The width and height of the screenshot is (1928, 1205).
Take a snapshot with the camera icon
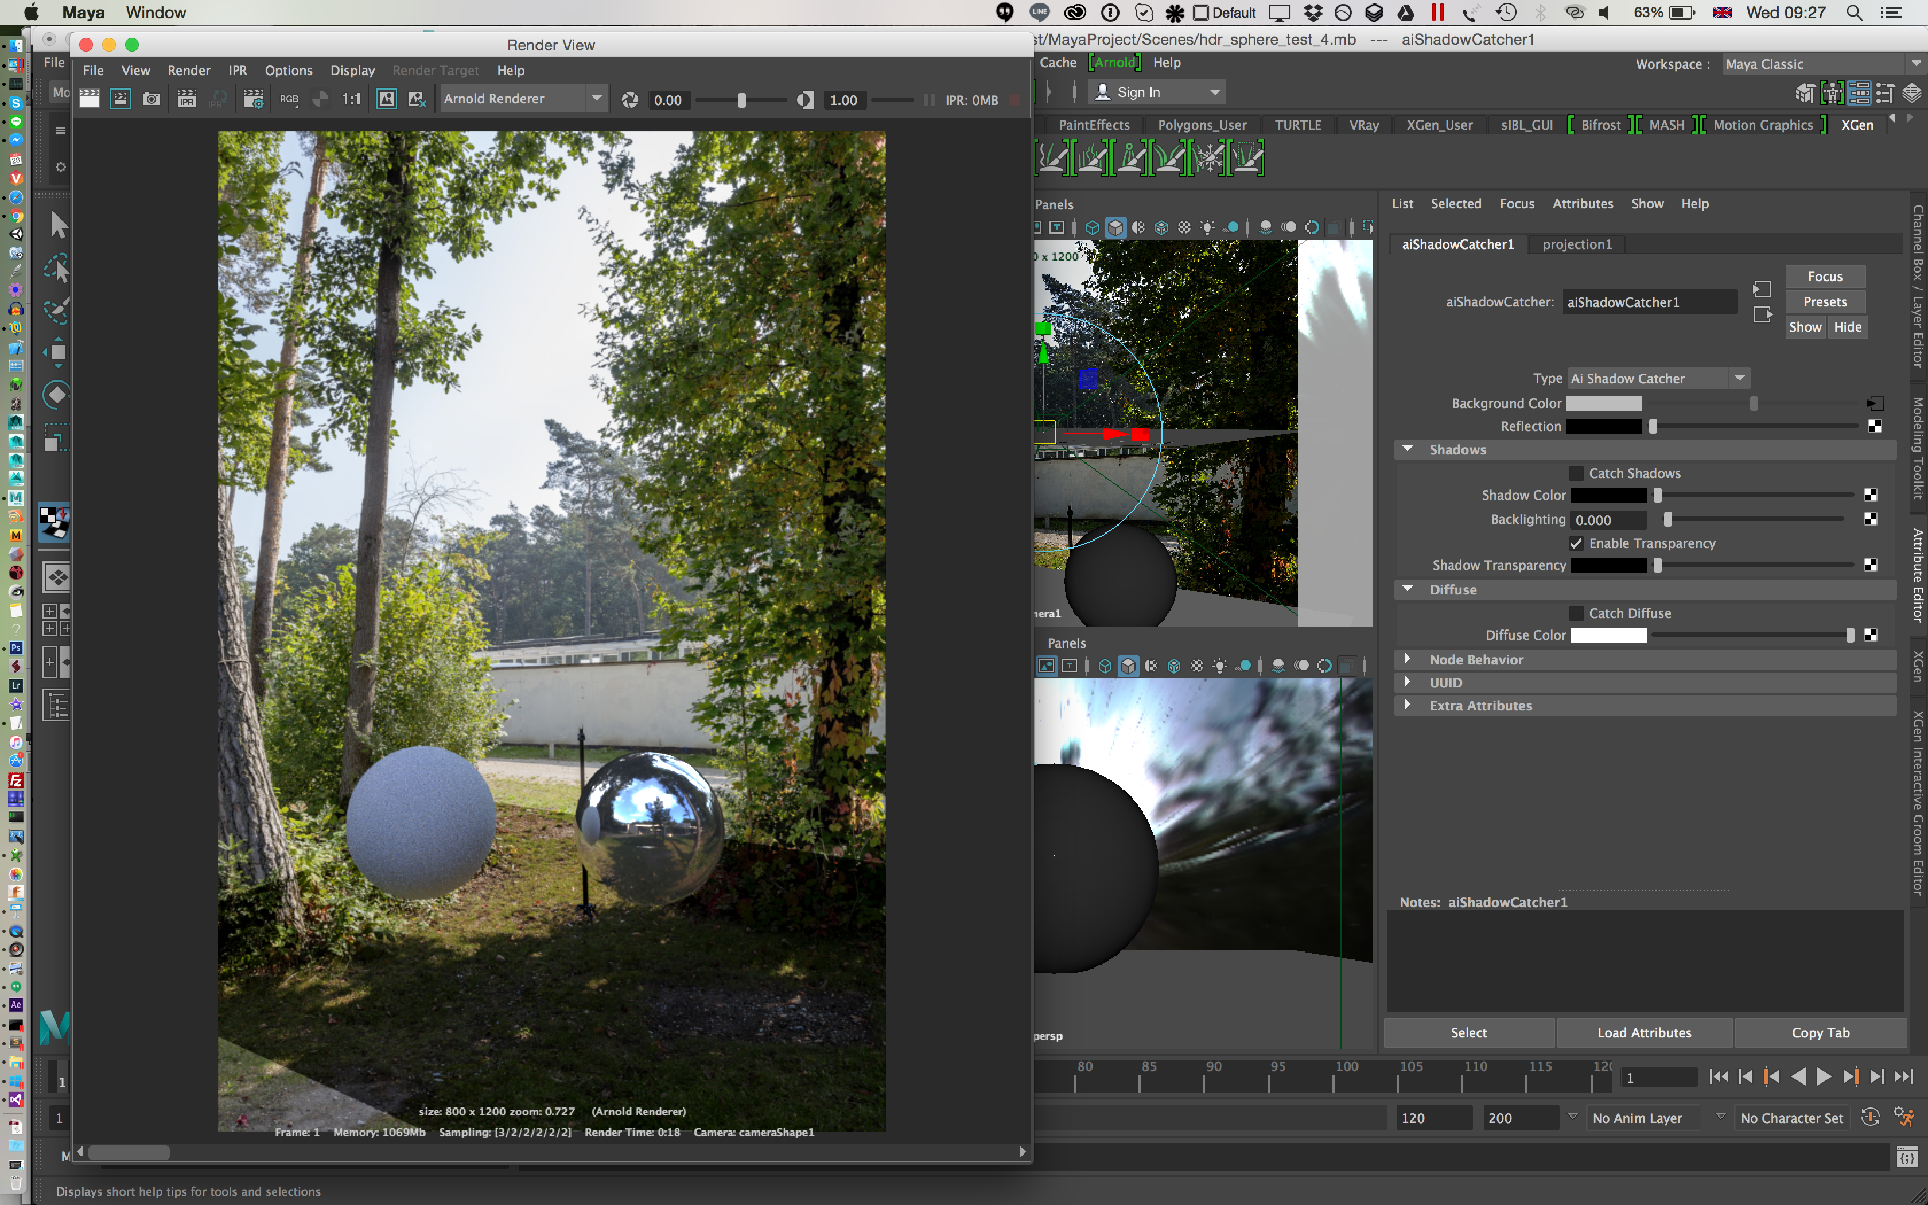(x=151, y=99)
